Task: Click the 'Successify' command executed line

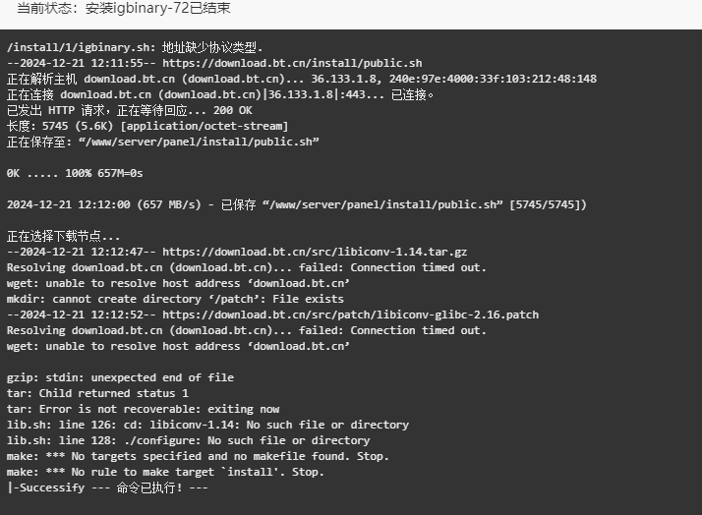Action: pyautogui.click(x=107, y=487)
